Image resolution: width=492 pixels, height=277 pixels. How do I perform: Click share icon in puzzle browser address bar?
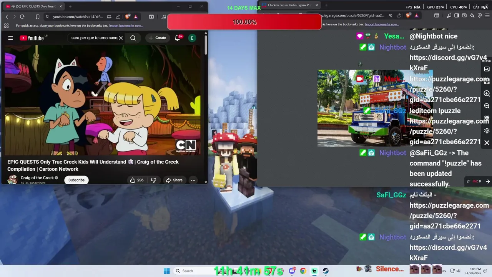click(399, 15)
